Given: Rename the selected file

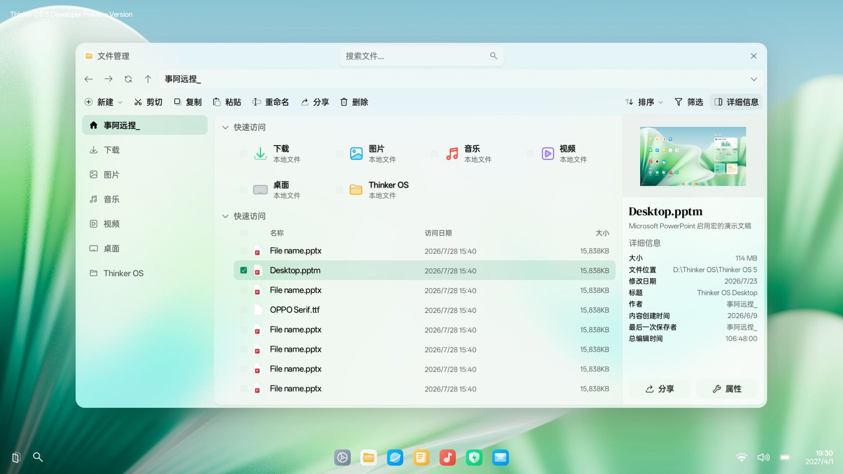Looking at the screenshot, I should coord(270,102).
